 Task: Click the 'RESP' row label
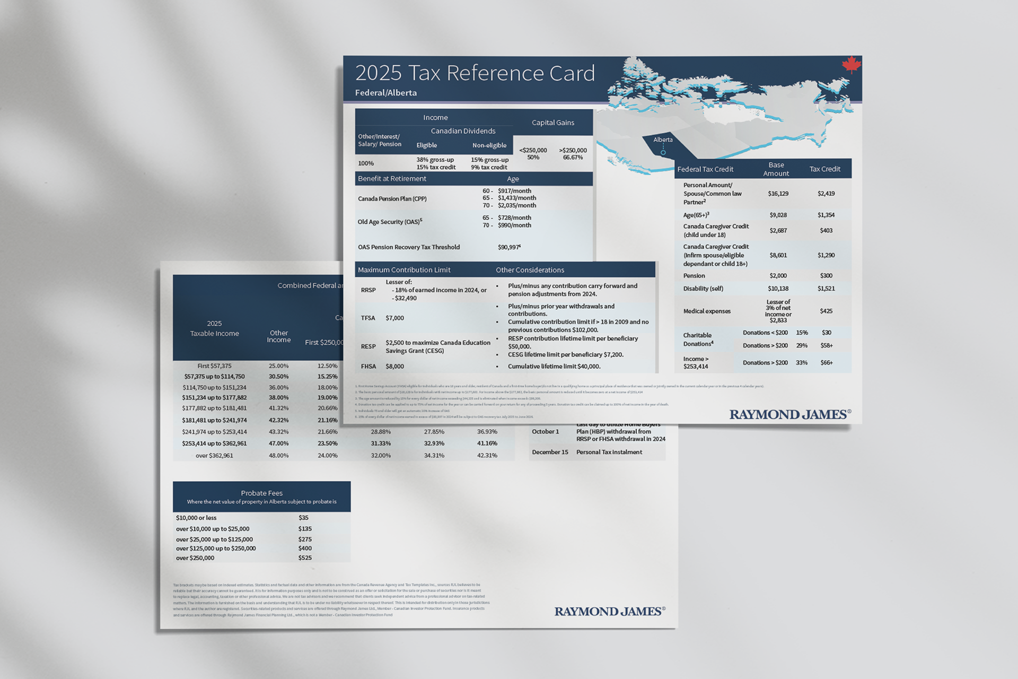pos(368,346)
